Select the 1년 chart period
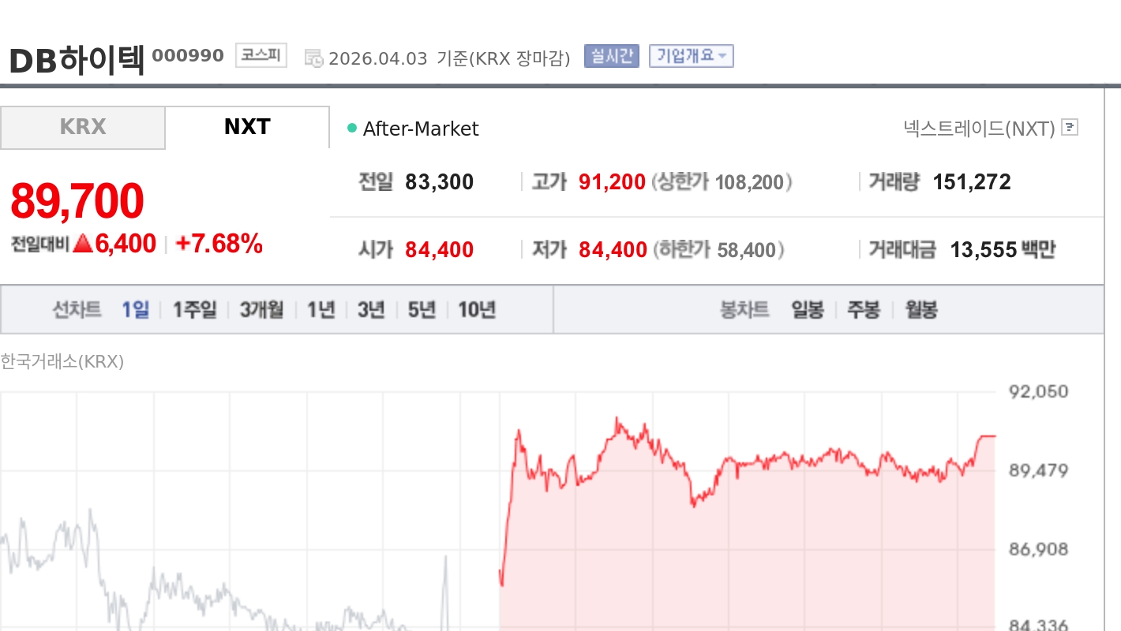1121x631 pixels. tap(321, 309)
